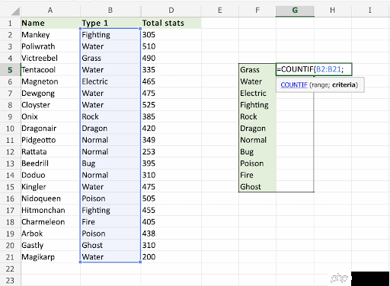Select the cell 'Nidoqueen'

(x=50, y=199)
